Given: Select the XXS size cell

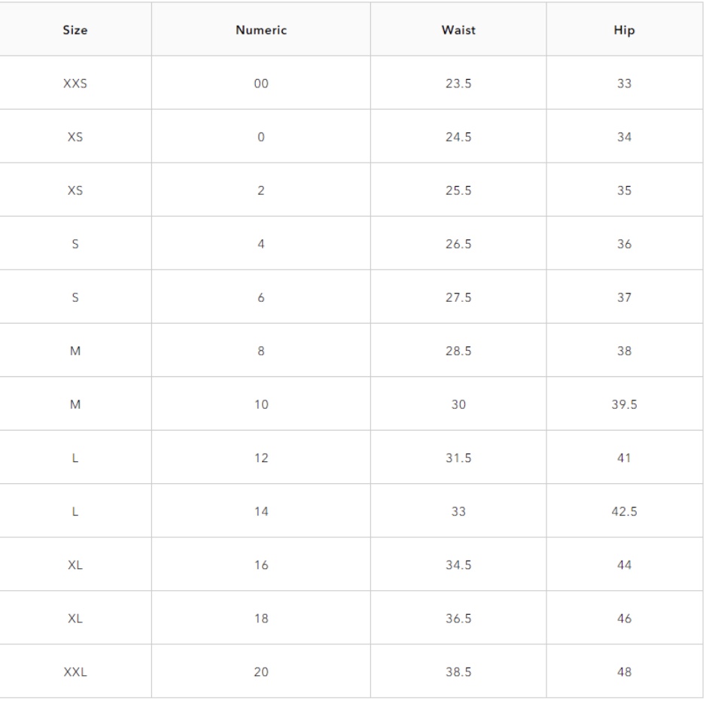Looking at the screenshot, I should 75,84.
